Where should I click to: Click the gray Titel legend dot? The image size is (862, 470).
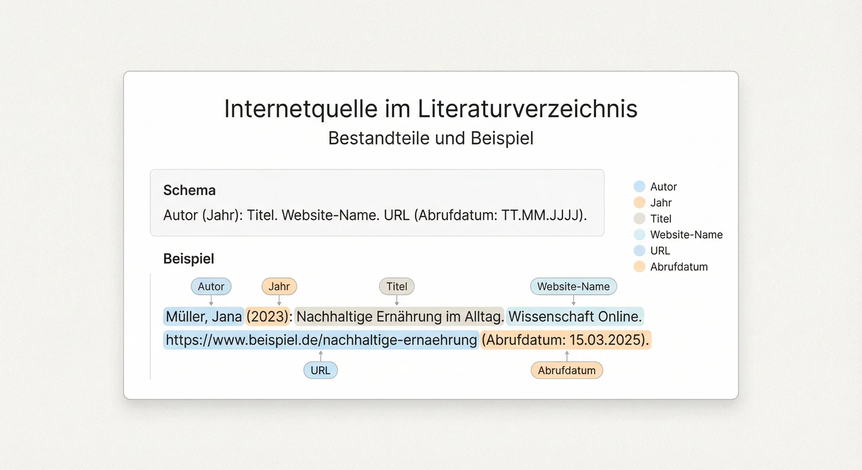pyautogui.click(x=640, y=218)
